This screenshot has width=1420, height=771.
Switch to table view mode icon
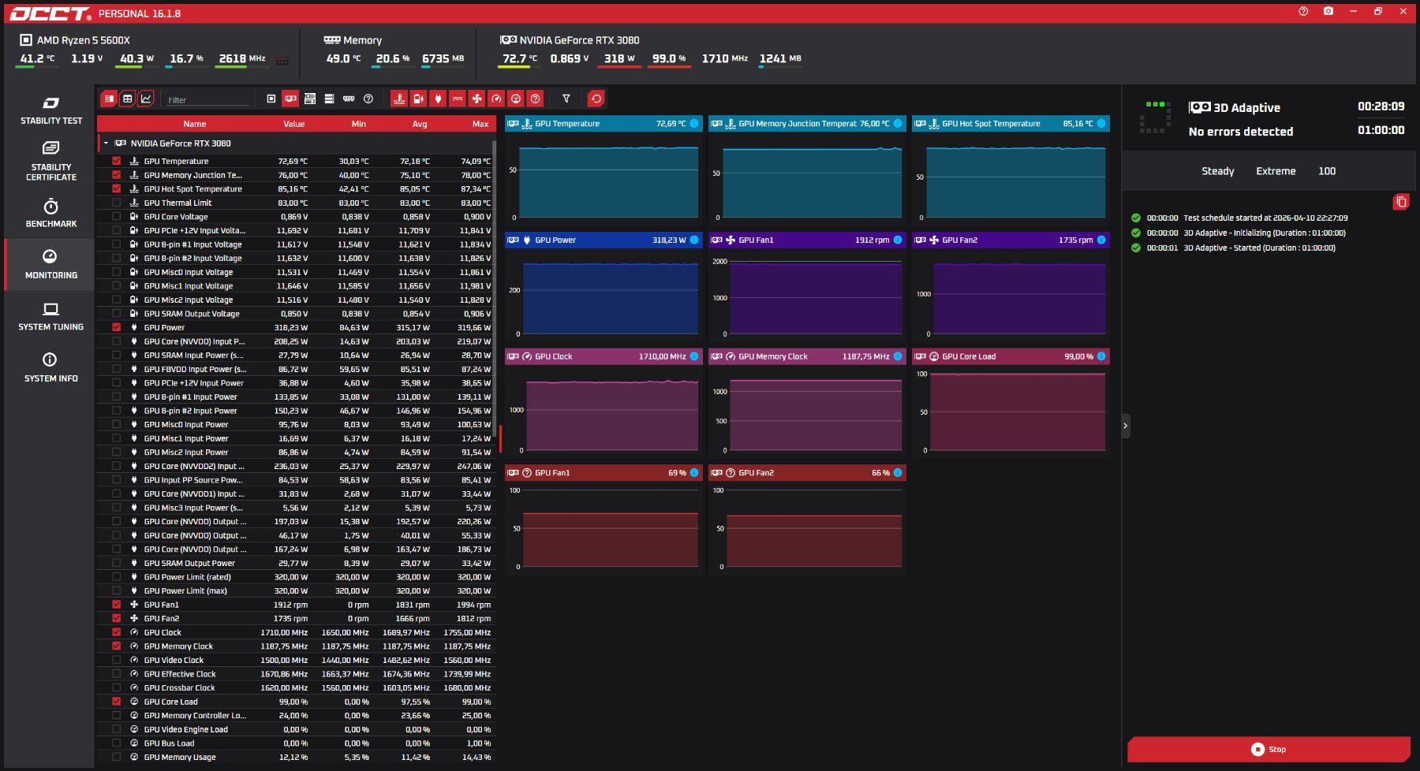coord(127,99)
